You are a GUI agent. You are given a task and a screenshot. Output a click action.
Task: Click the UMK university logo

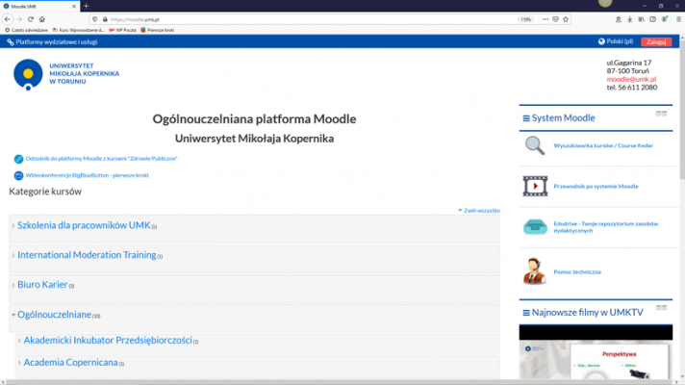click(66, 74)
